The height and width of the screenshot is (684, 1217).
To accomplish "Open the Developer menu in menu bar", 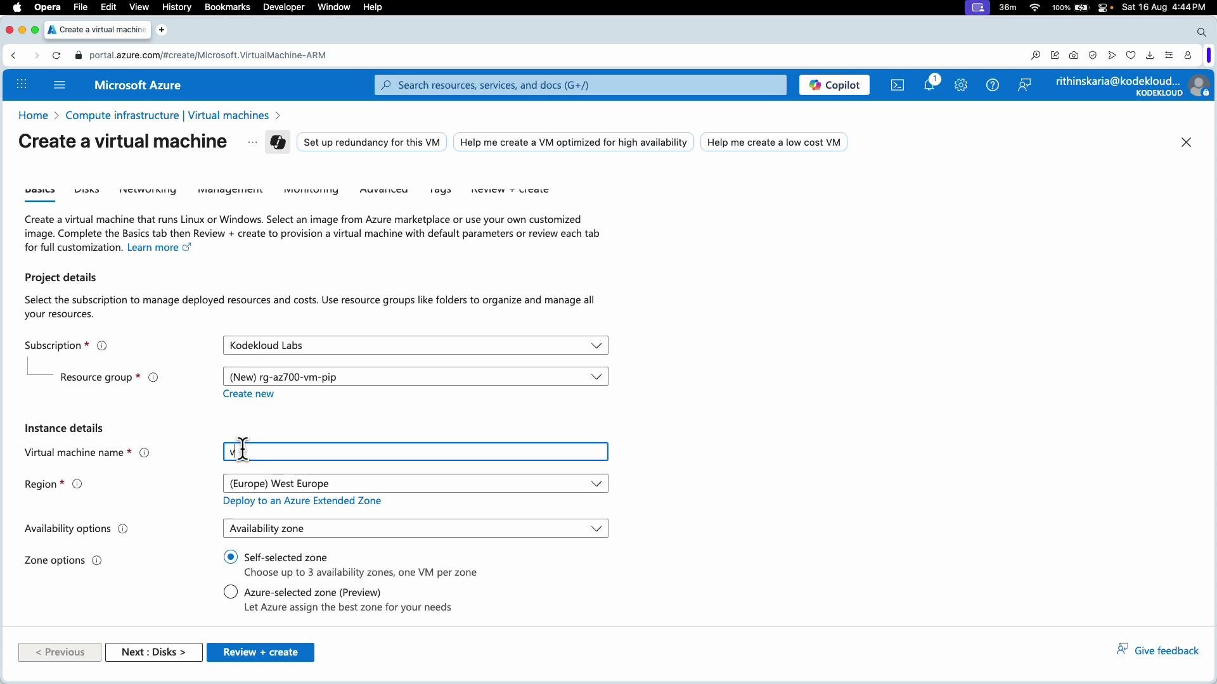I will click(x=283, y=7).
